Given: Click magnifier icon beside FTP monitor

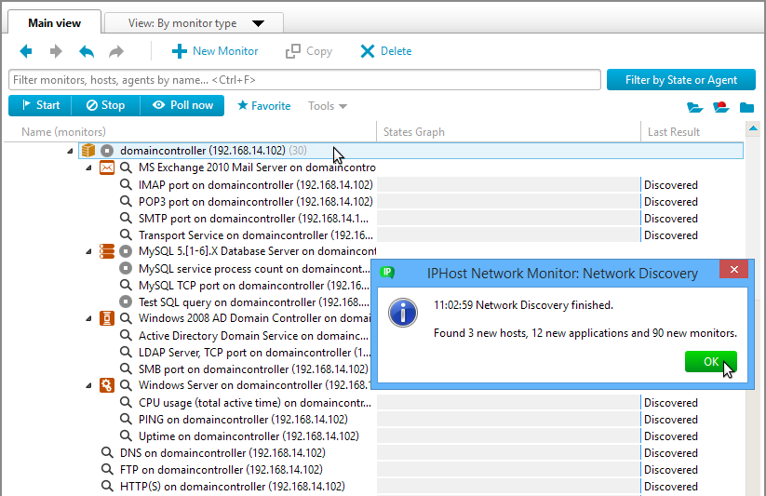Looking at the screenshot, I should 107,469.
